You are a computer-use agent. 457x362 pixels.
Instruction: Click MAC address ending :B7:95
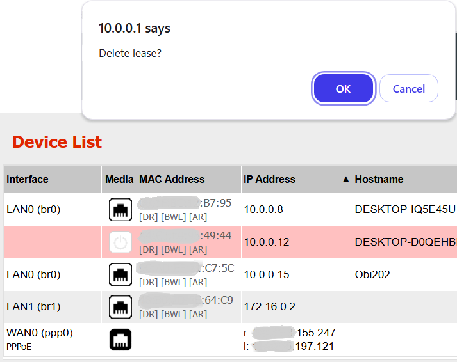(x=185, y=203)
